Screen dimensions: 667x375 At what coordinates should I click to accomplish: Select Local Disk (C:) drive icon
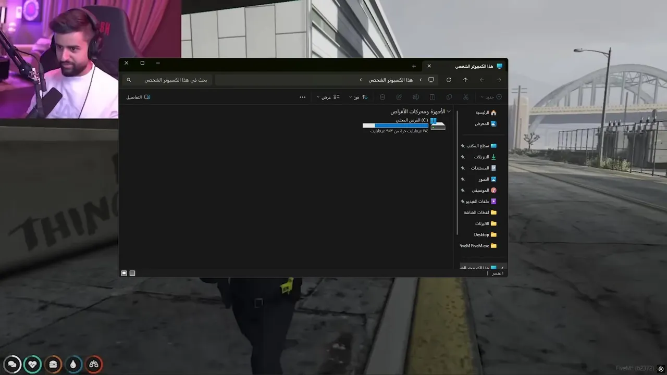[438, 125]
